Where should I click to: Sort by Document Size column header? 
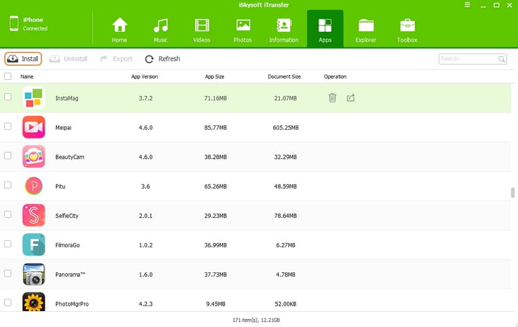(x=284, y=77)
